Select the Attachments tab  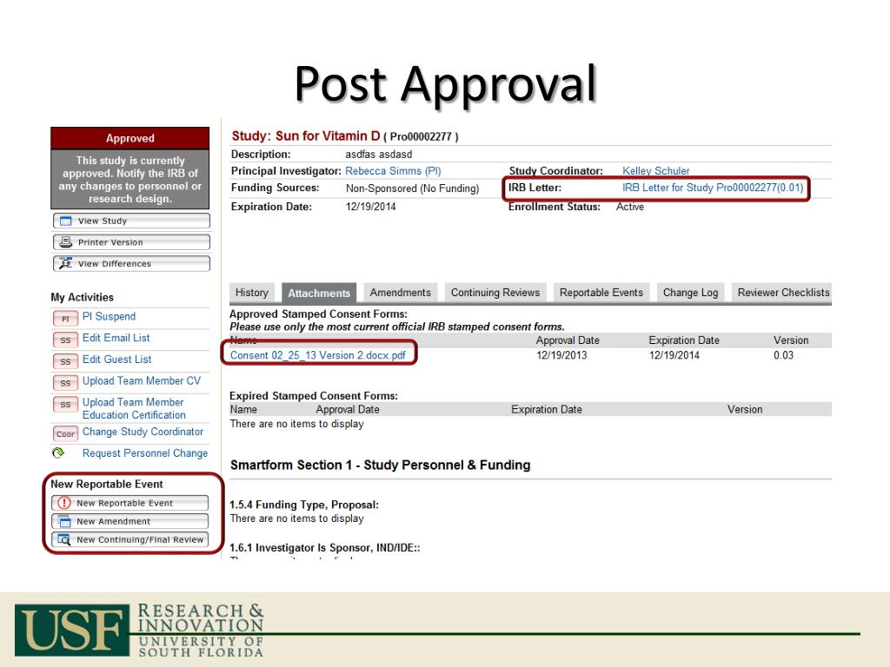click(x=319, y=294)
